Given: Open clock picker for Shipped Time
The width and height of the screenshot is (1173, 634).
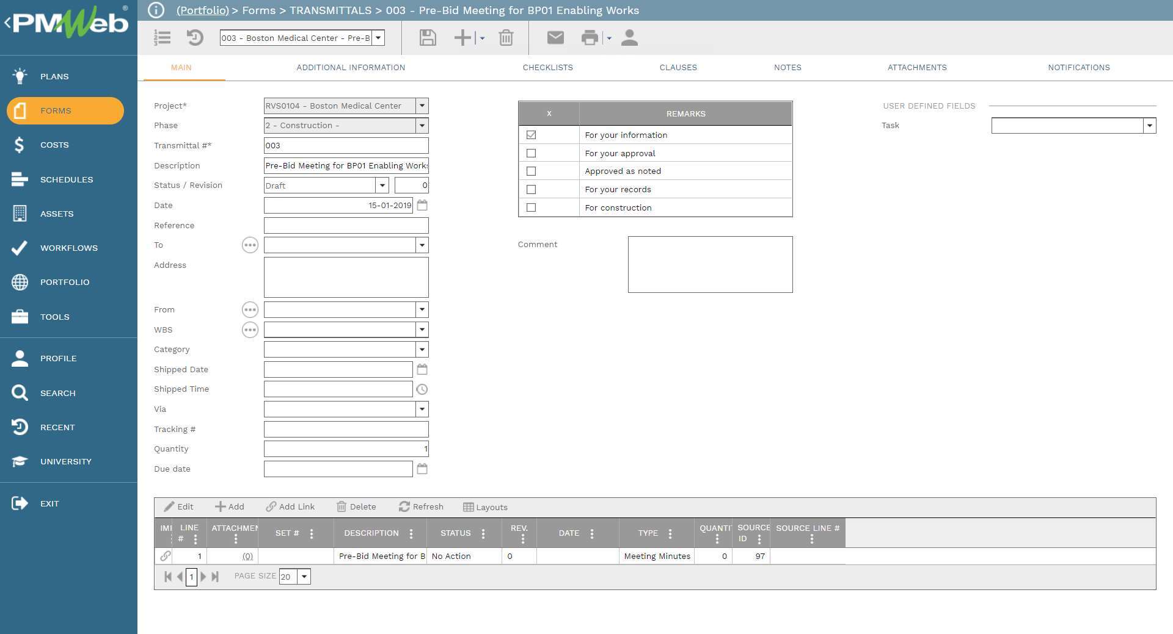Looking at the screenshot, I should coord(422,389).
